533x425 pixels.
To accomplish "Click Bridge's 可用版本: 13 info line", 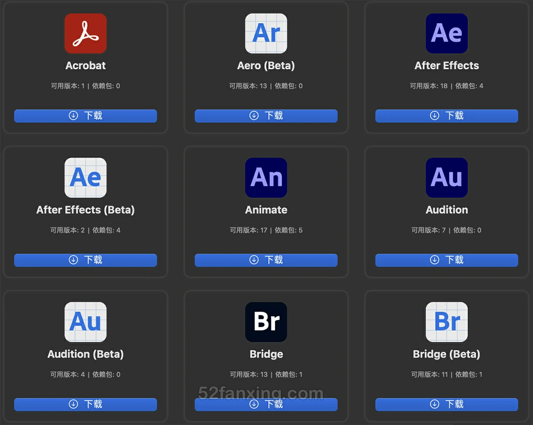I will pyautogui.click(x=266, y=375).
